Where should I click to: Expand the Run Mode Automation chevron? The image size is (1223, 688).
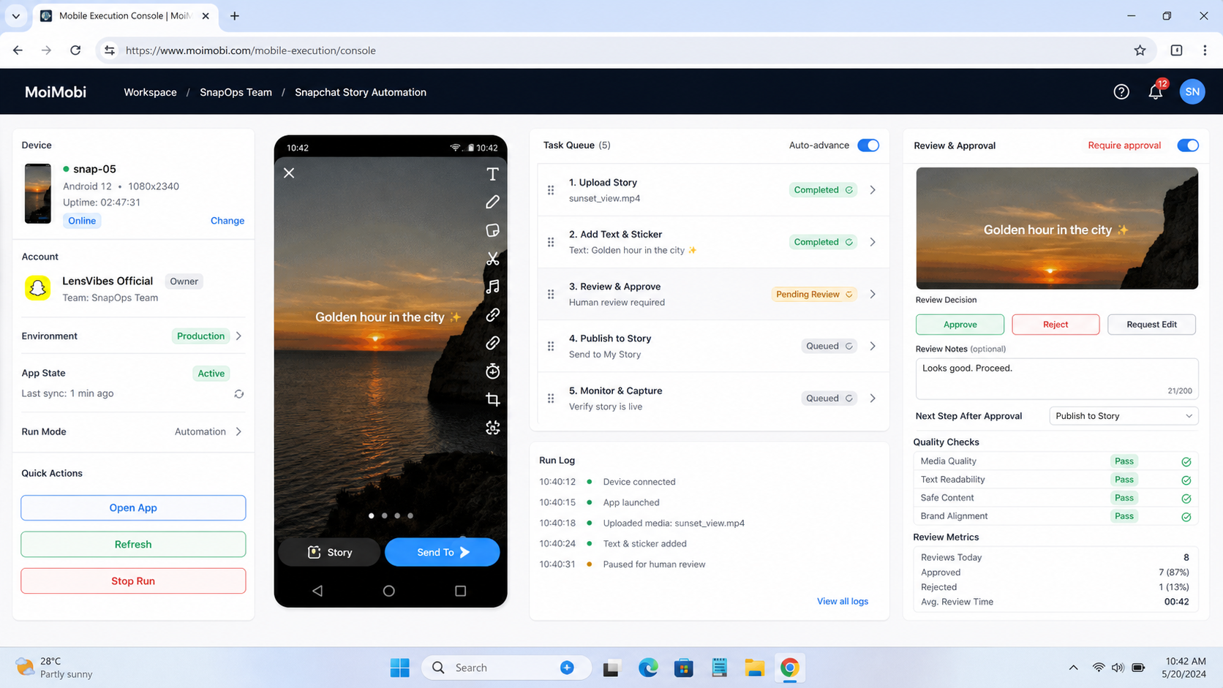238,432
